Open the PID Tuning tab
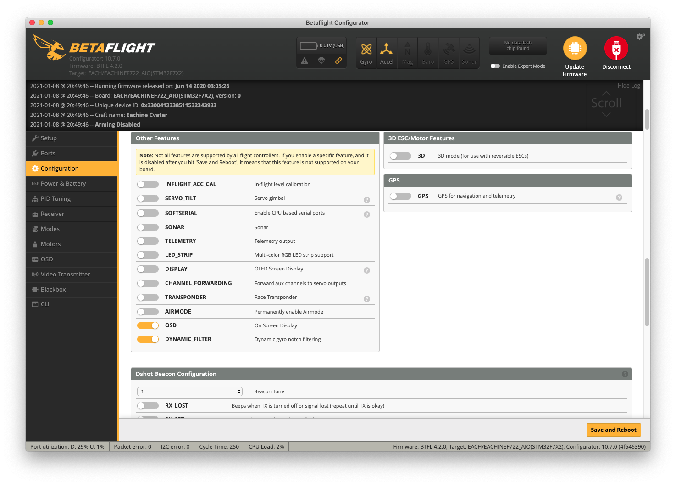 click(72, 198)
